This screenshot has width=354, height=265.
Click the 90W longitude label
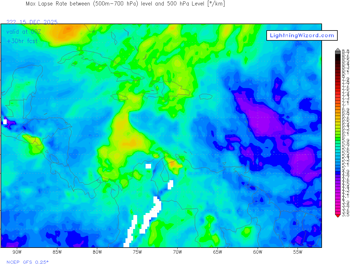(17, 252)
